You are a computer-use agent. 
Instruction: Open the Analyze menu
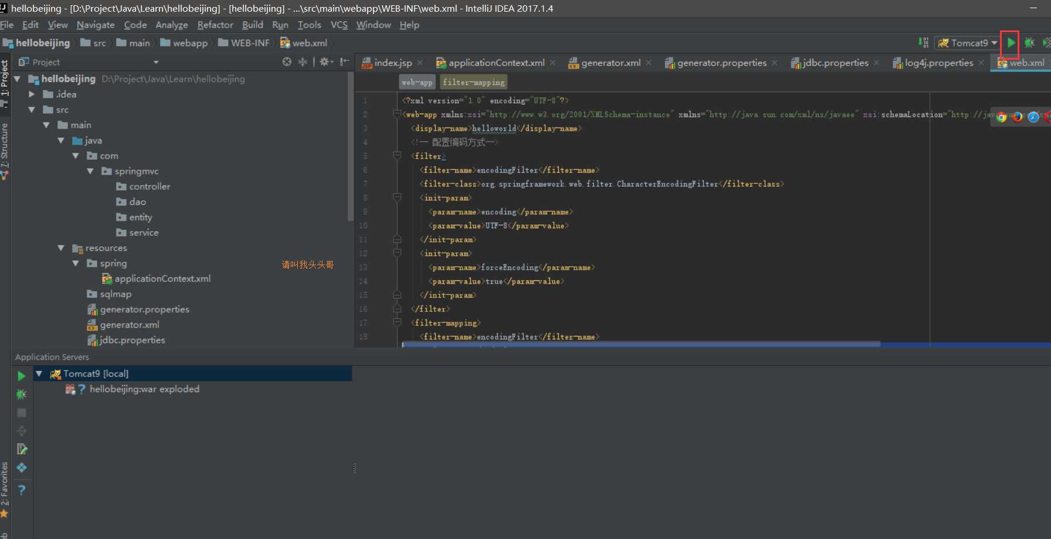pos(172,25)
